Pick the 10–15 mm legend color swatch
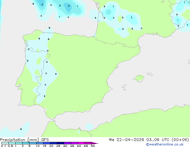Viewport: 190px width, 147px height. tap(40, 143)
